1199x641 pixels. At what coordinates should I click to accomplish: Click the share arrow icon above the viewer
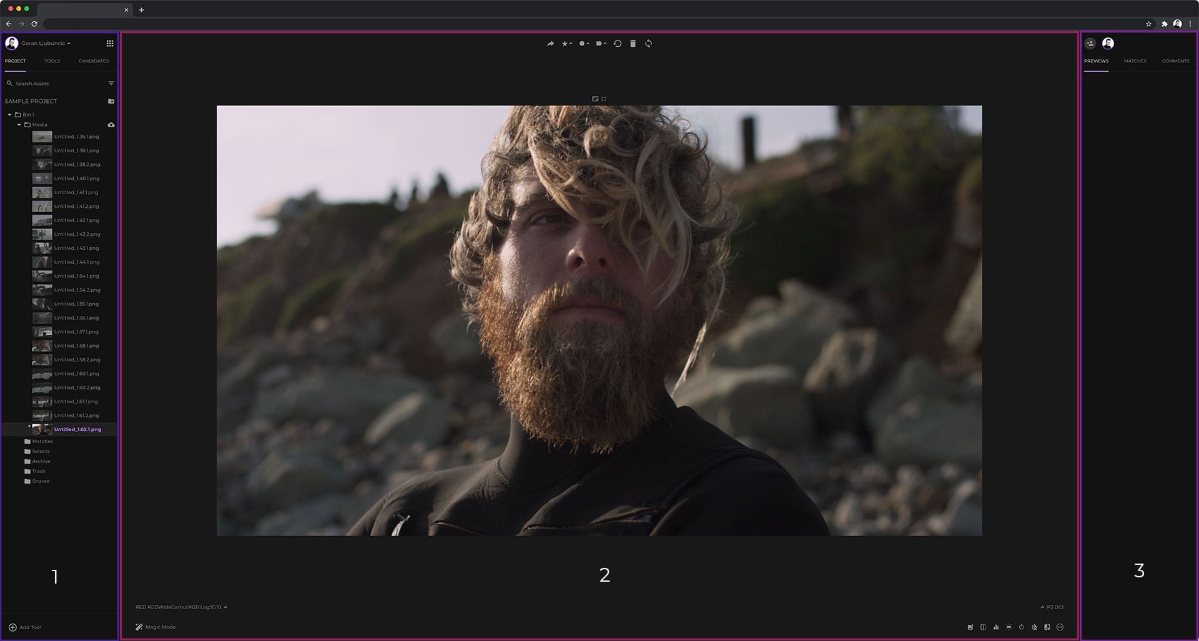point(550,44)
